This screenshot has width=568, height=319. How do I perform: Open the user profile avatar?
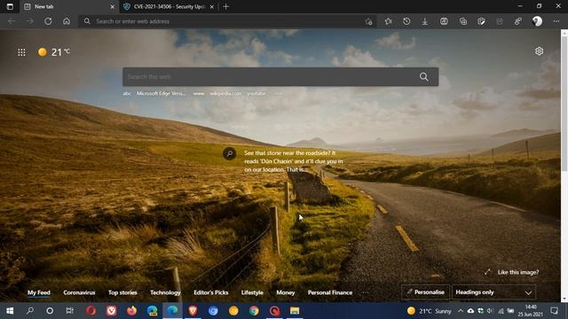coord(537,21)
